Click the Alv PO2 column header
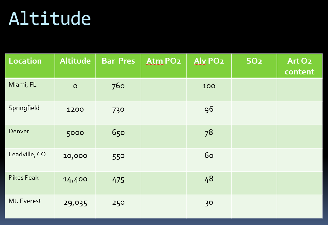This screenshot has width=328, height=225. pos(209,61)
